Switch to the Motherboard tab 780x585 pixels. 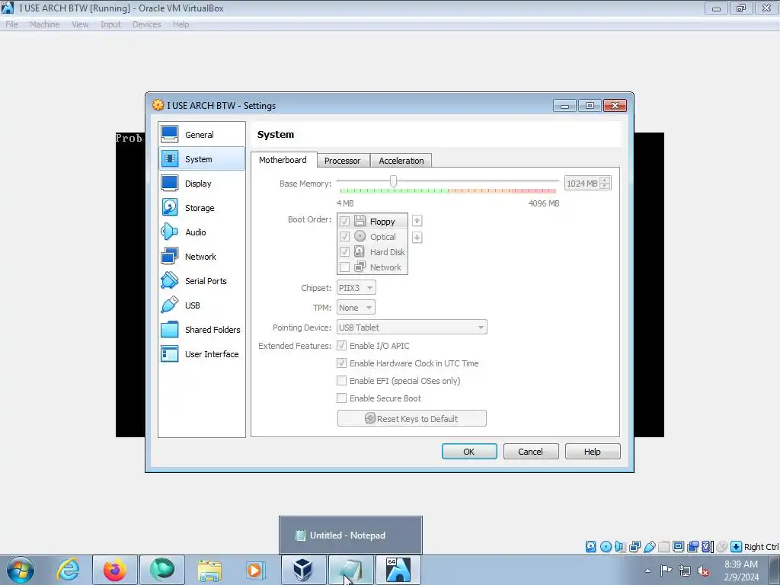pos(283,160)
